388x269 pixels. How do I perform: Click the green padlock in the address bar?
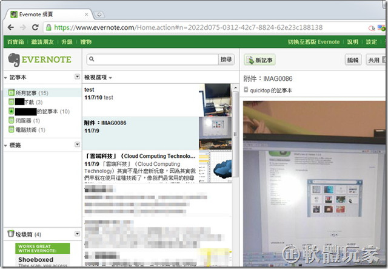pyautogui.click(x=48, y=27)
